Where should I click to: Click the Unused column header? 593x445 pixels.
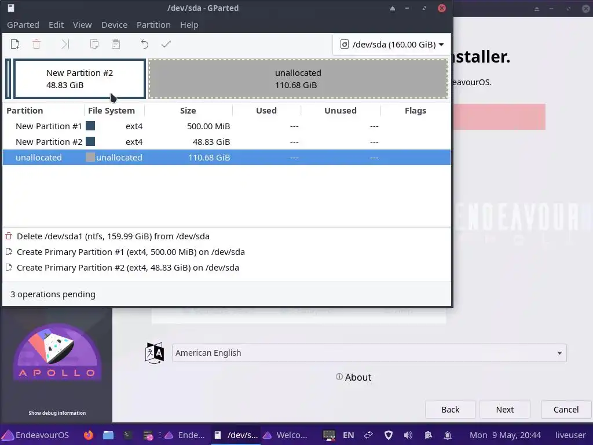click(341, 111)
